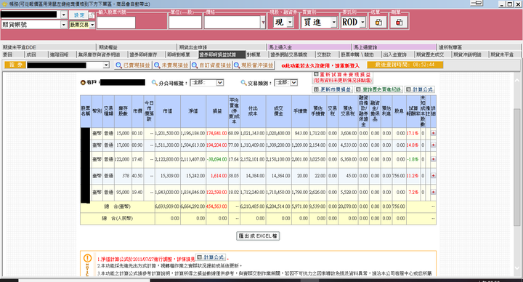
Task: Open the 期貨帳號 dropdown
Action: point(64,25)
